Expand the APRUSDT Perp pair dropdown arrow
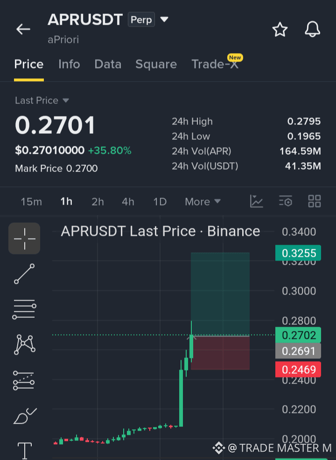Image resolution: width=336 pixels, height=460 pixels. click(x=164, y=20)
